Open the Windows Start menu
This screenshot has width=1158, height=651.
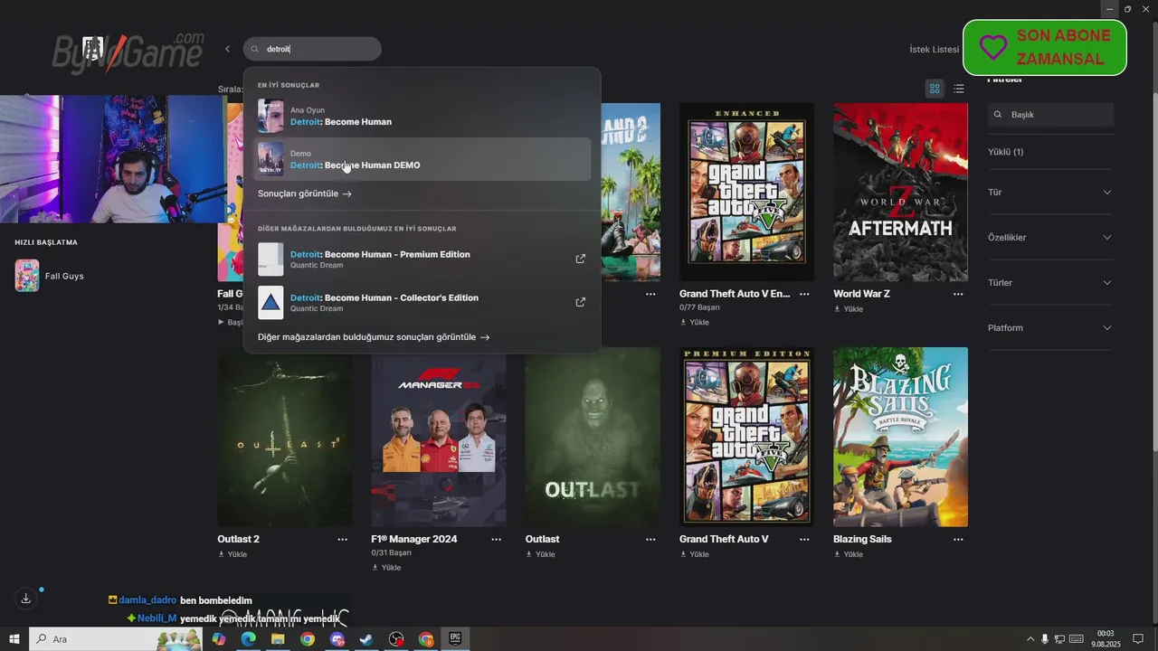point(14,639)
